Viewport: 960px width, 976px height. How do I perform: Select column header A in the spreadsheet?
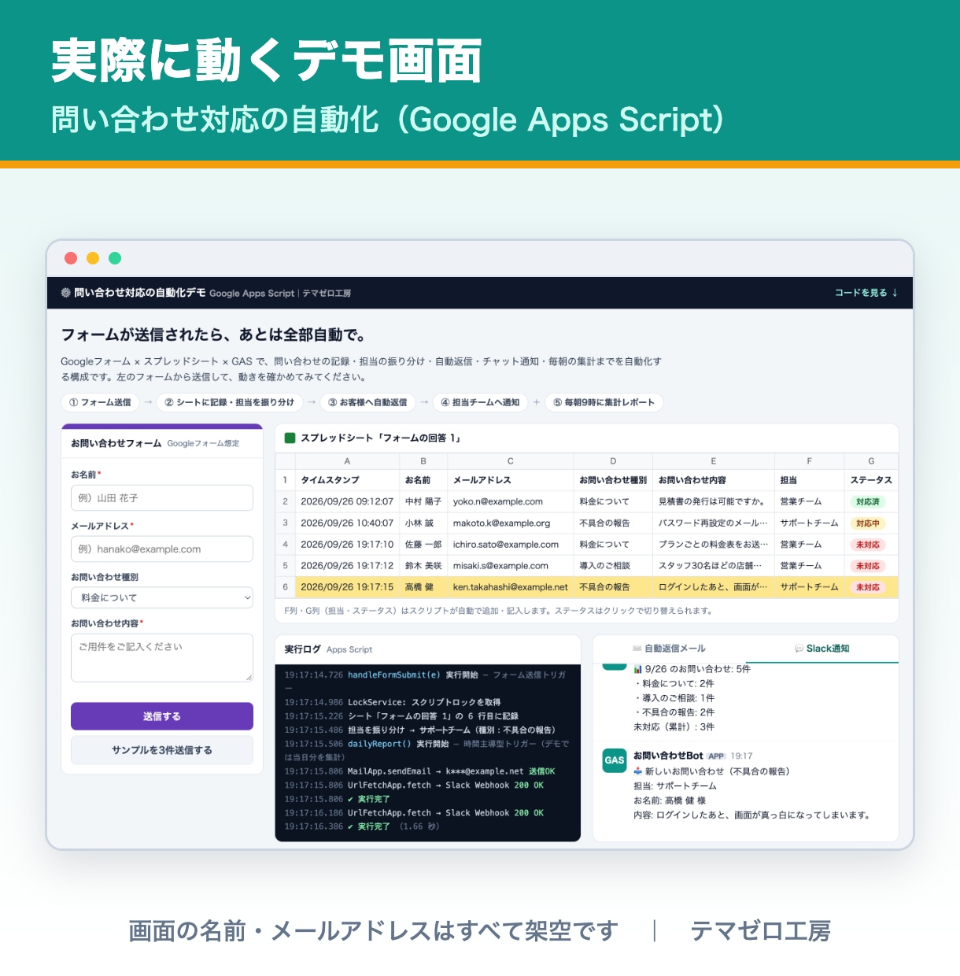click(x=347, y=461)
